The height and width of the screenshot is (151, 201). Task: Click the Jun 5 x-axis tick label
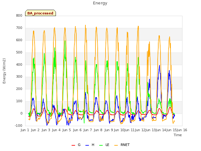point(67,130)
